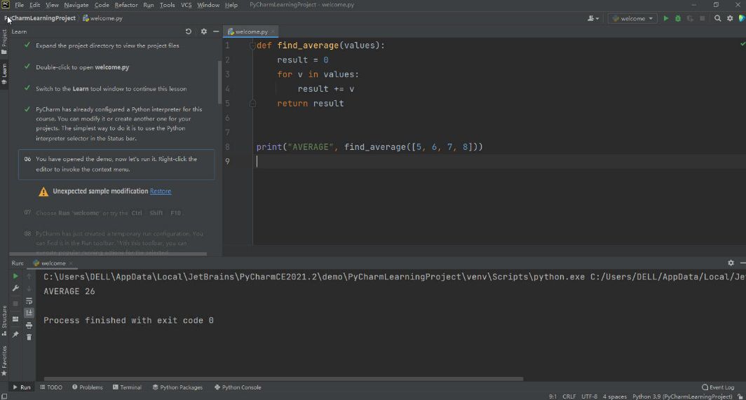Click welcome.py breadcrumb in navigation bar
The width and height of the screenshot is (746, 400).
pyautogui.click(x=102, y=18)
